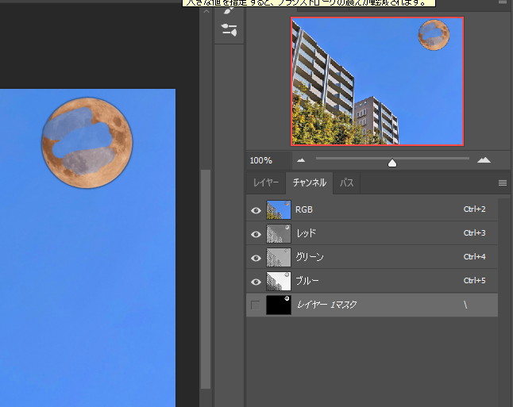
Task: Select the ブルー channel name
Action: click(x=307, y=281)
